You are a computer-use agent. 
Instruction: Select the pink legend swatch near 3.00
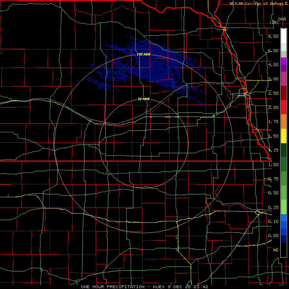coord(284,79)
